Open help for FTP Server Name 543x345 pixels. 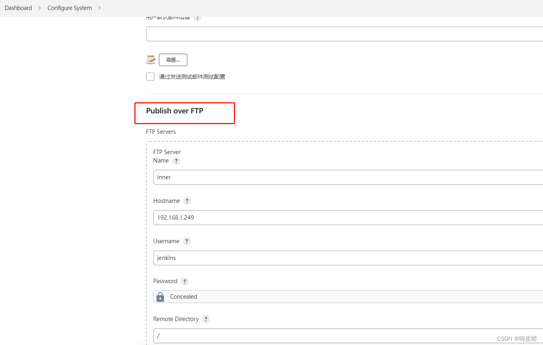pyautogui.click(x=177, y=161)
